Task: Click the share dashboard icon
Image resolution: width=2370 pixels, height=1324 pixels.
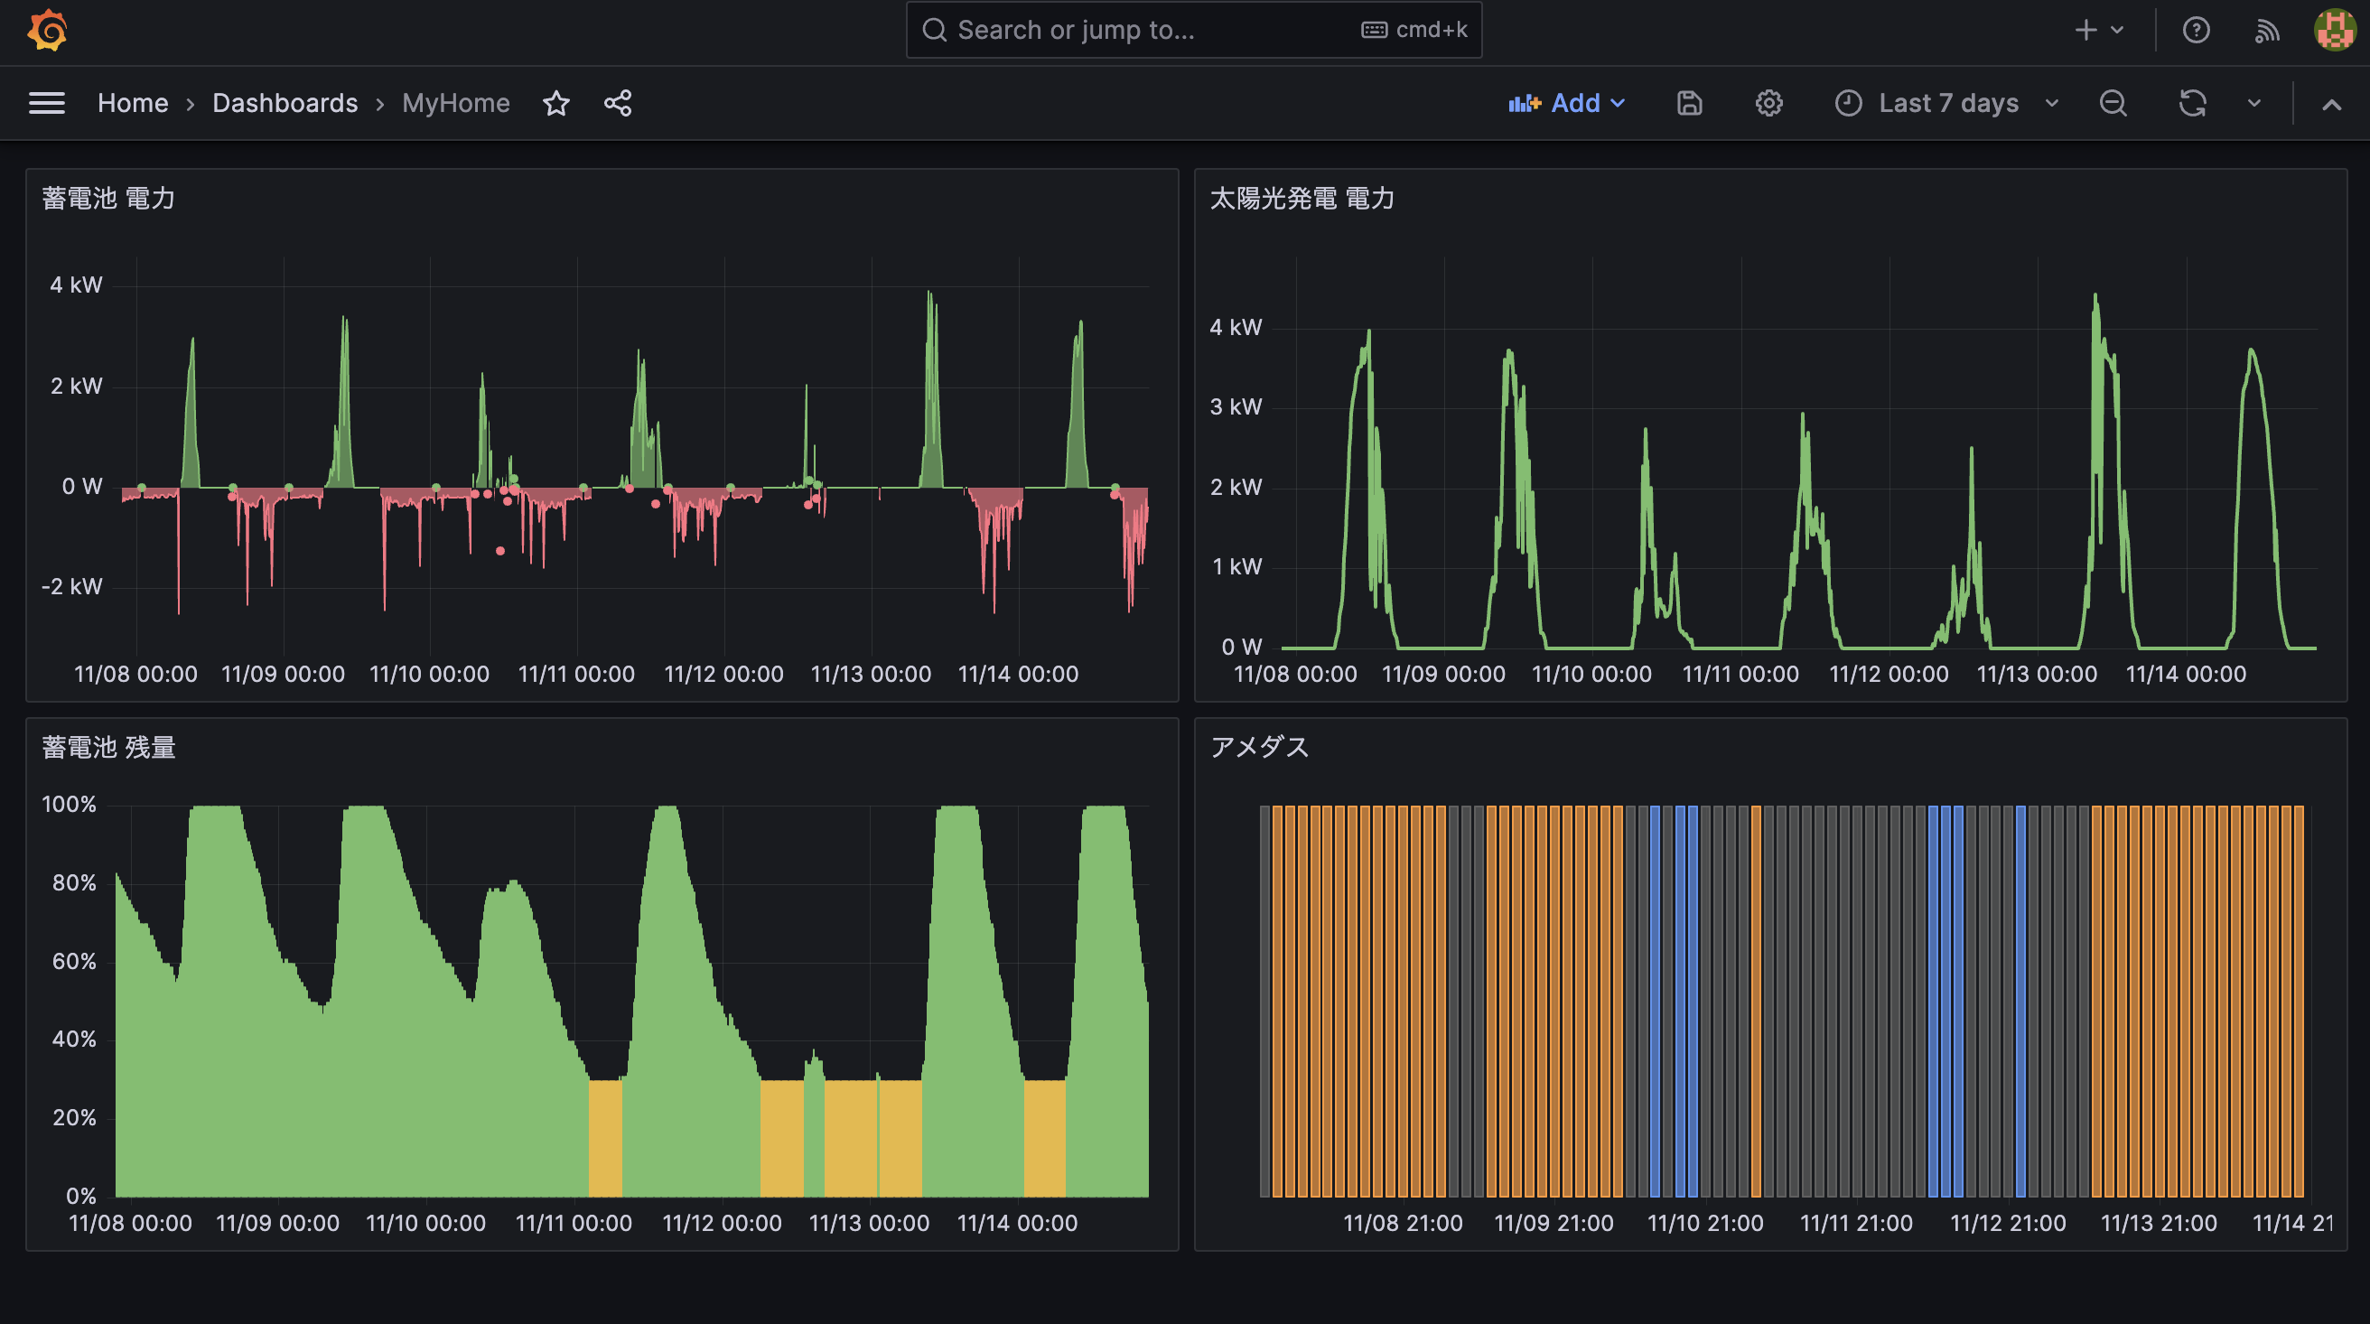Action: tap(619, 103)
